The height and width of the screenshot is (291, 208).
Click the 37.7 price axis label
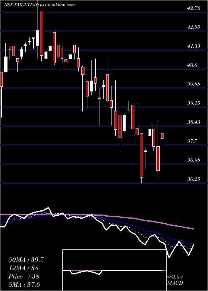click(192, 141)
